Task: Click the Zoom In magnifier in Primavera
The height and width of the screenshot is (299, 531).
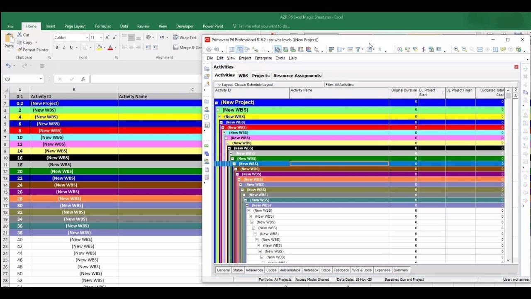Action: point(456,49)
